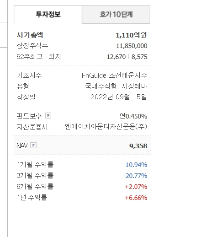Screen dimensions: 201x237
Task: Click the FnGuide 조선해운지수 index name
Action: point(114,75)
